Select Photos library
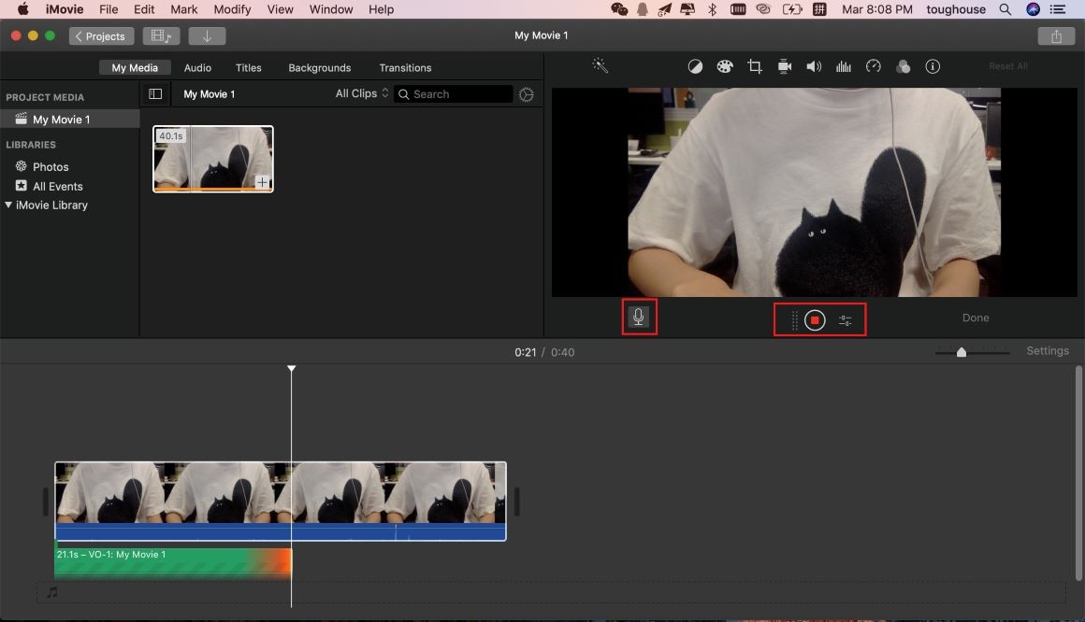Screen dimensions: 1085x622 pyautogui.click(x=51, y=166)
